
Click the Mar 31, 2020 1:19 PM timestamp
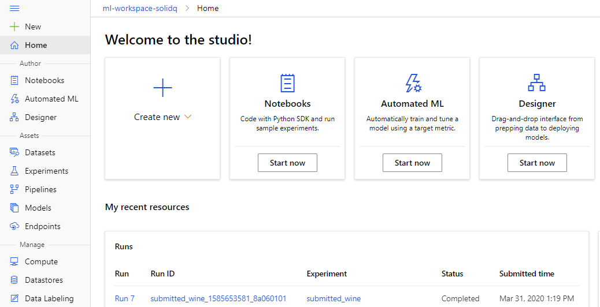(x=537, y=298)
